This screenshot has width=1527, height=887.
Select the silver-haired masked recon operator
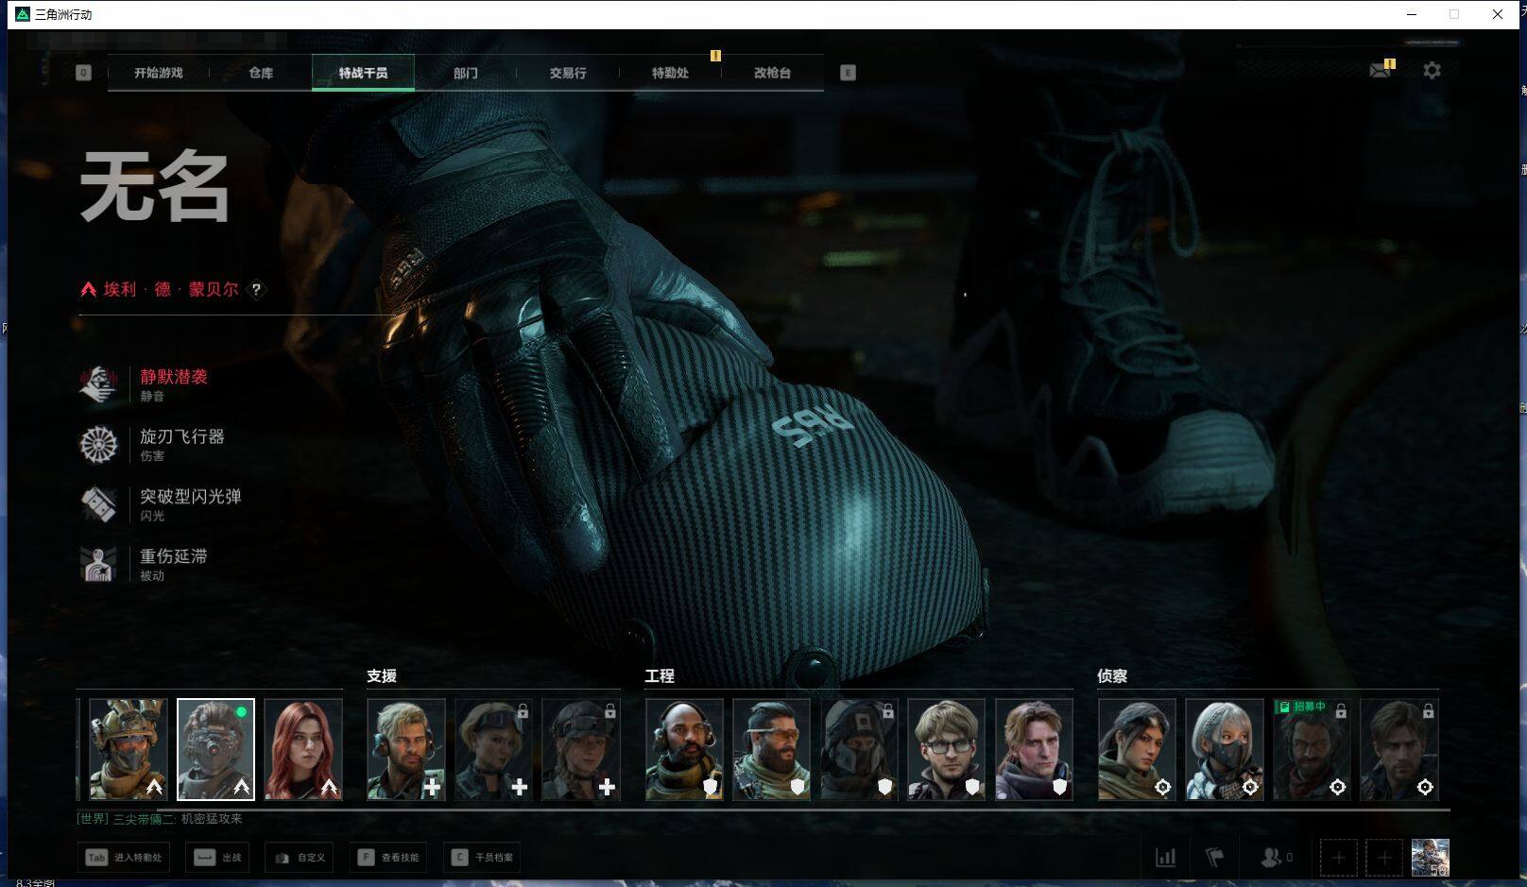[1224, 749]
